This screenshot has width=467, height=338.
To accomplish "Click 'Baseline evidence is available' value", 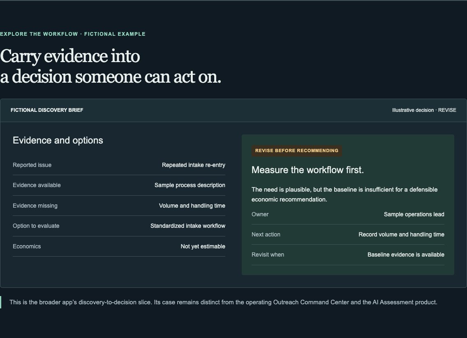I will [x=406, y=255].
